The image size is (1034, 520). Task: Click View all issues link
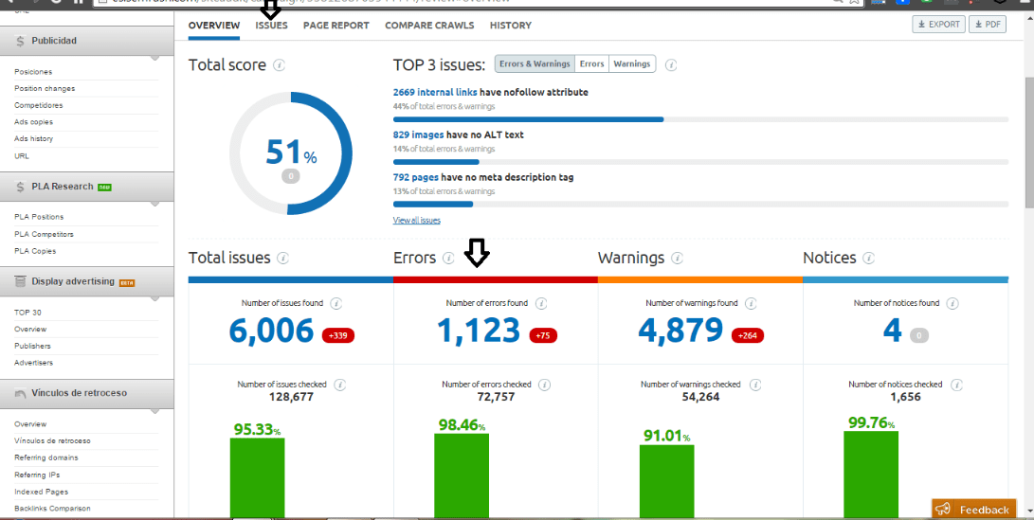[x=417, y=220]
